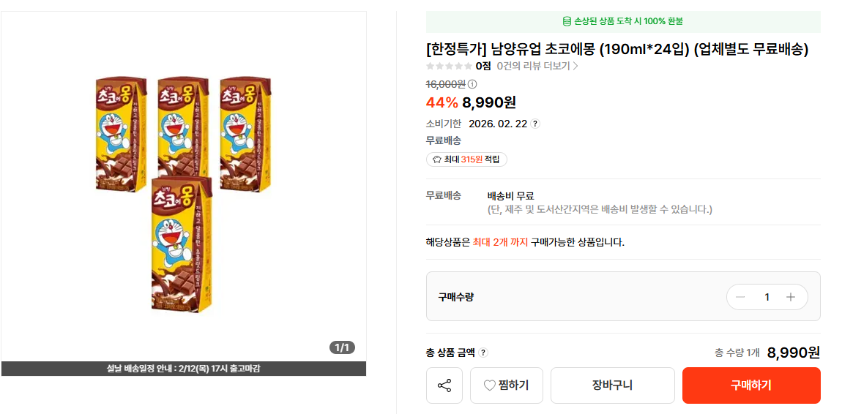Click the green 손상된 상품 100% 환불 banner
The width and height of the screenshot is (842, 414).
coord(623,21)
